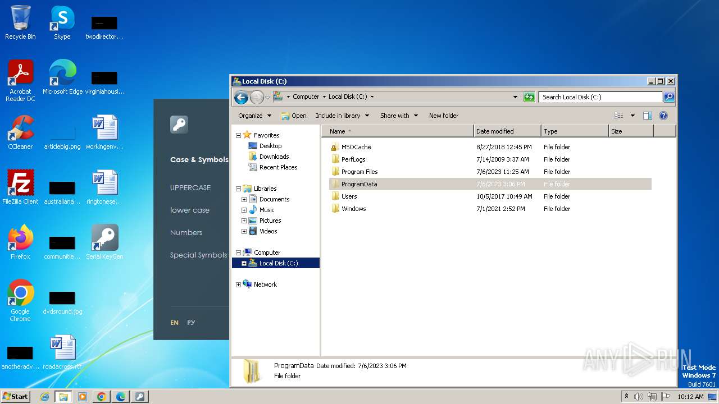Click the key icon in Serial KeyGen

(179, 125)
